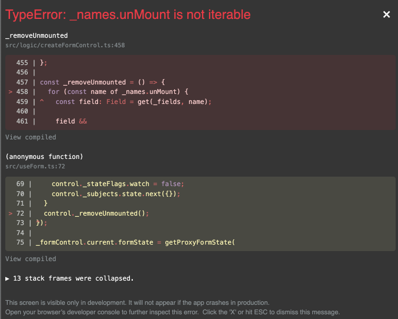
Task: Click line 69 control._stateFlags.watch statement
Action: [x=118, y=184]
